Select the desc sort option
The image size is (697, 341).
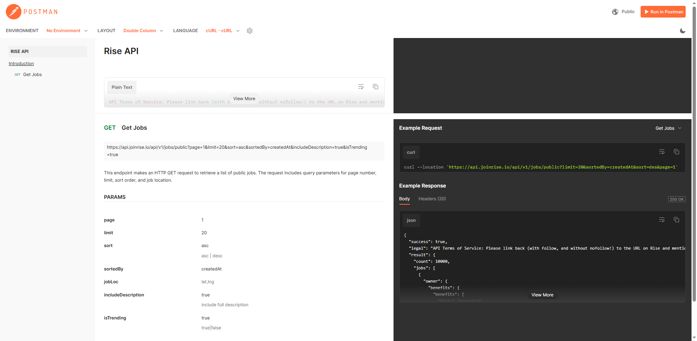217,255
